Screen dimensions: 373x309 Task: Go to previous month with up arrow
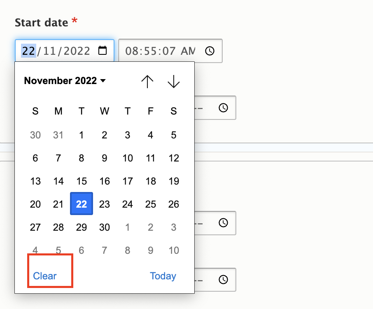click(x=147, y=81)
